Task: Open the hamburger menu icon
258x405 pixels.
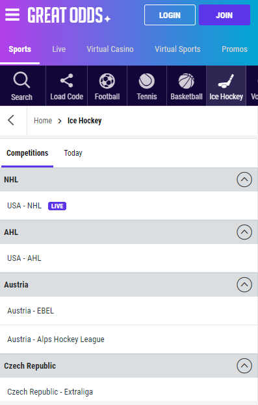Action: tap(12, 15)
